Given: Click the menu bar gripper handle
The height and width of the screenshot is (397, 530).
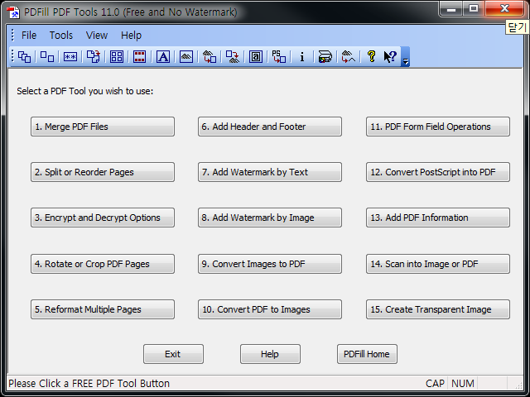Looking at the screenshot, I should [x=12, y=35].
